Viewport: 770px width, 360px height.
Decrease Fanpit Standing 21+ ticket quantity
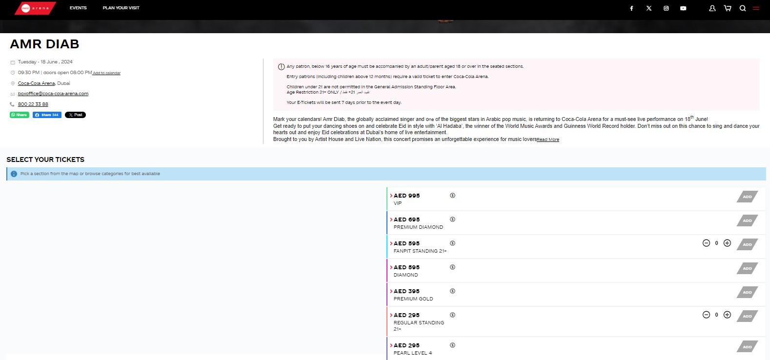click(x=706, y=243)
